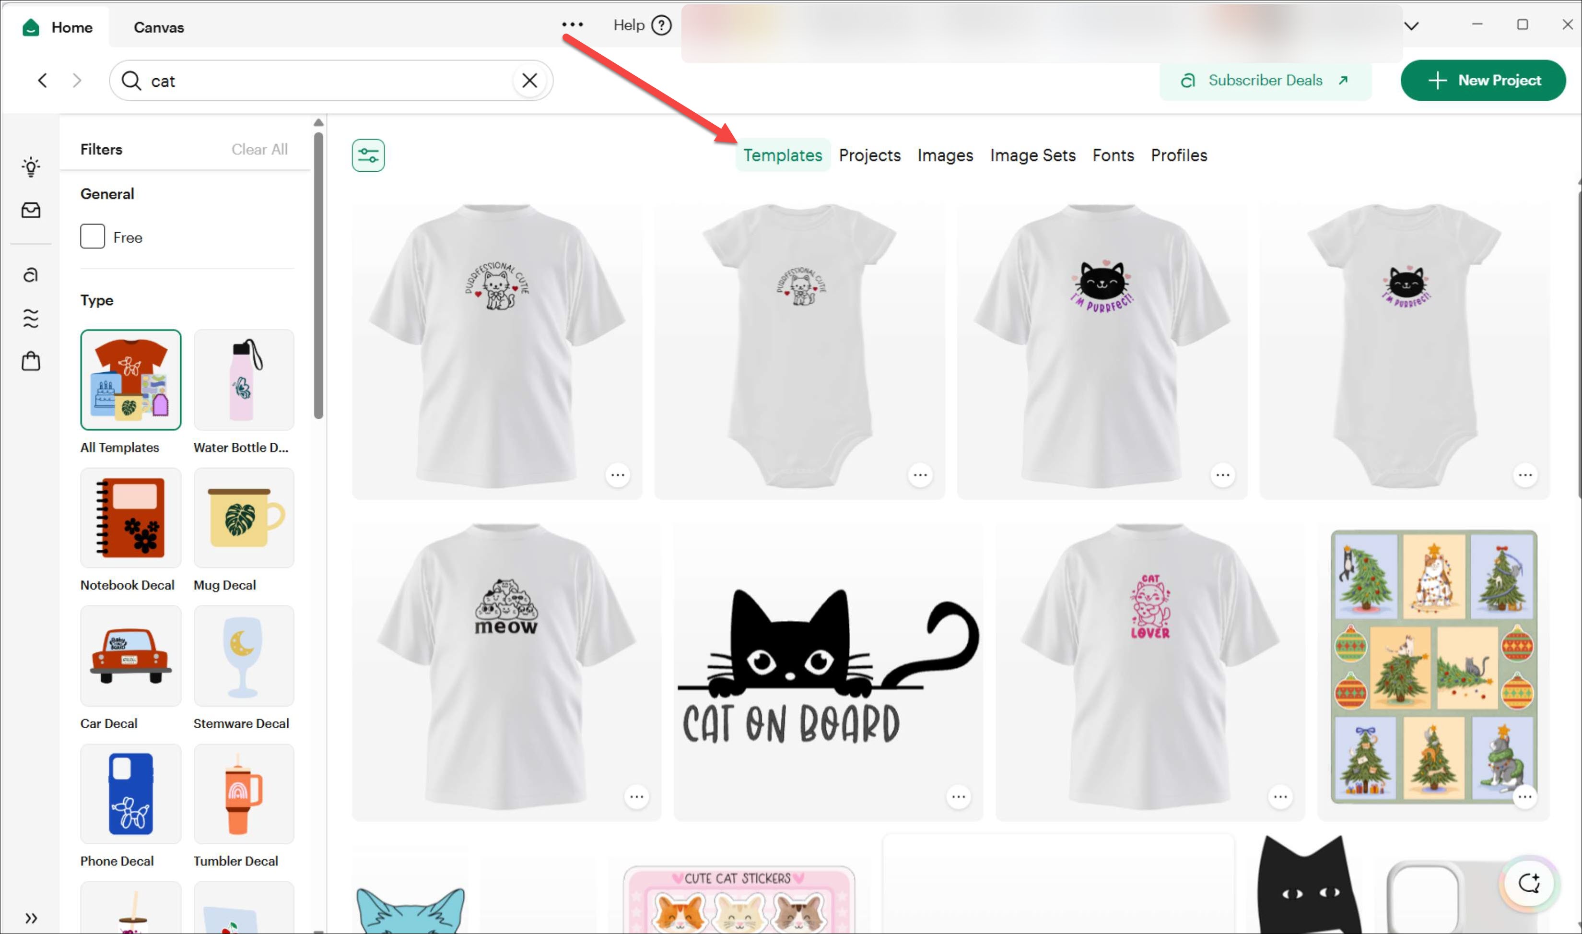The width and height of the screenshot is (1582, 934).
Task: Switch to the Image Sets tab
Action: [x=1032, y=155]
